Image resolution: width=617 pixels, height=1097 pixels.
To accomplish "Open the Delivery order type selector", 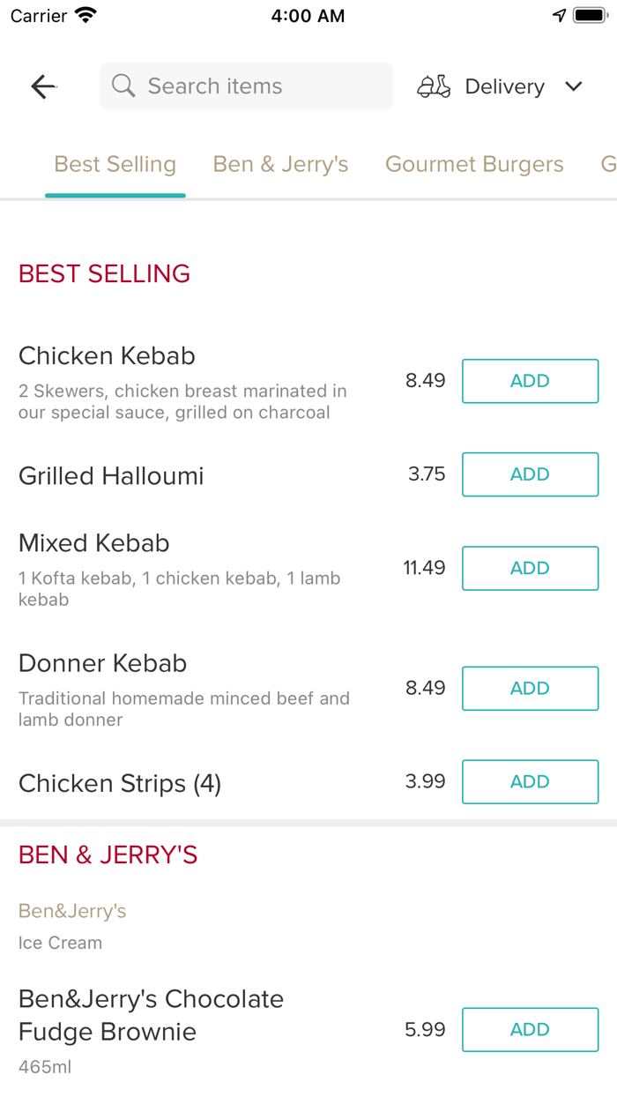I will tap(504, 86).
